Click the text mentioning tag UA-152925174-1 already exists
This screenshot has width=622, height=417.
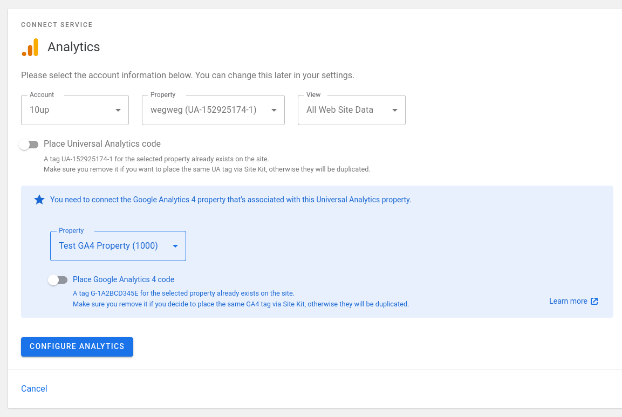click(156, 159)
